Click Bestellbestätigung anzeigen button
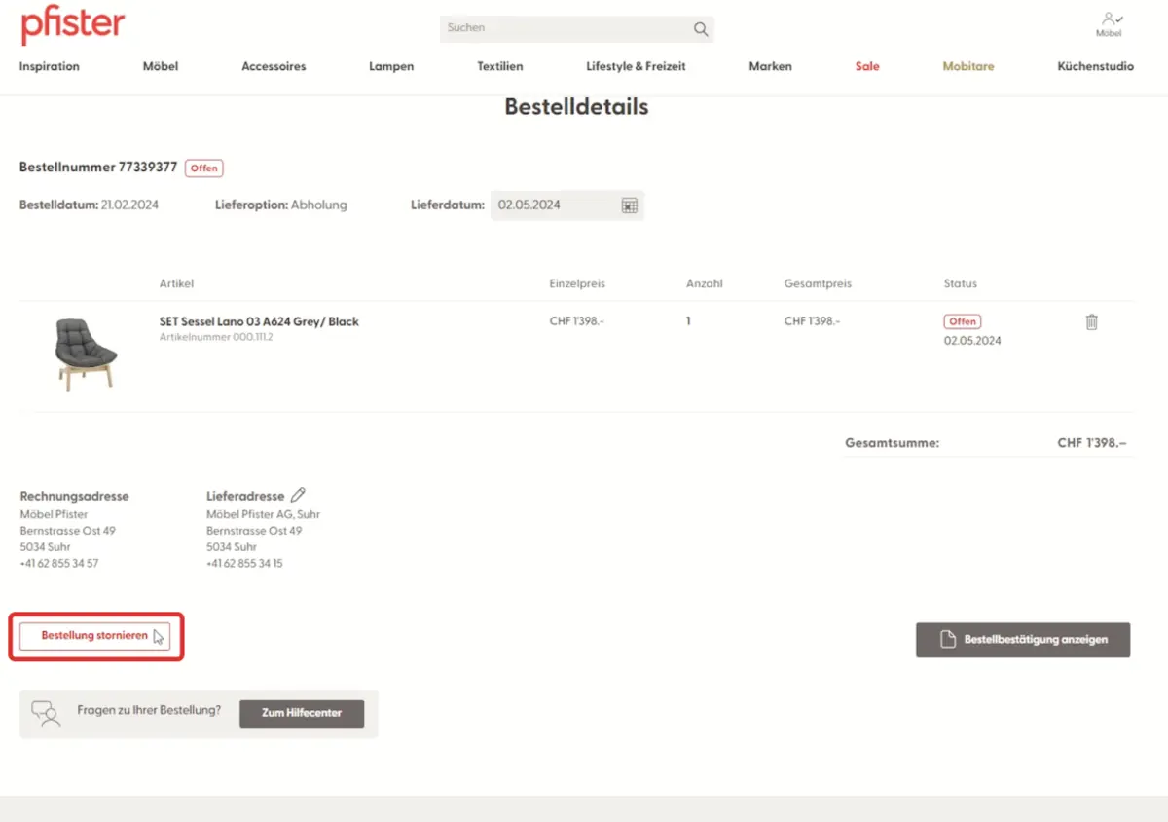The image size is (1168, 822). [x=1023, y=640]
